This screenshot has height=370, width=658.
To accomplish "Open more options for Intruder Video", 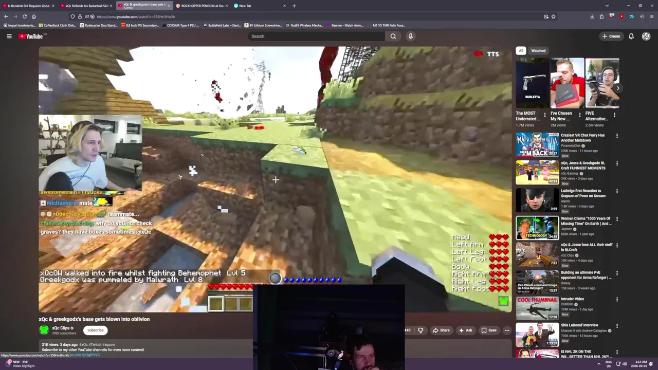I will (617, 299).
